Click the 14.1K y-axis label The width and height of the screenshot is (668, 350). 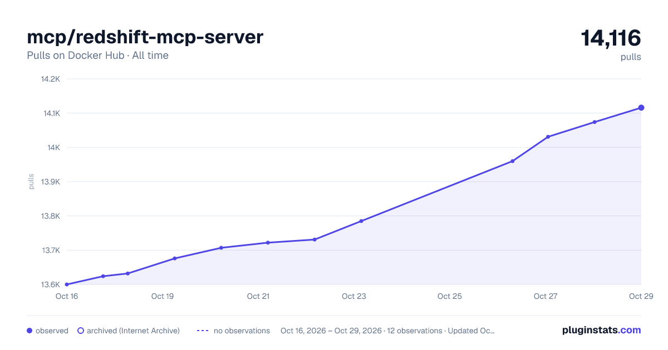click(51, 113)
